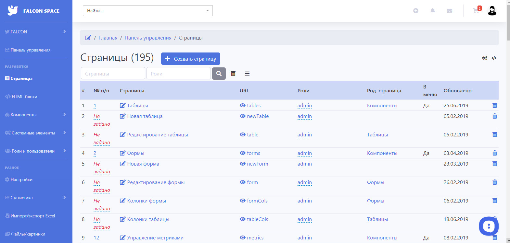Screen dimensions: 510x243
Task: Click edit icon in breadcrumb
Action: point(88,38)
